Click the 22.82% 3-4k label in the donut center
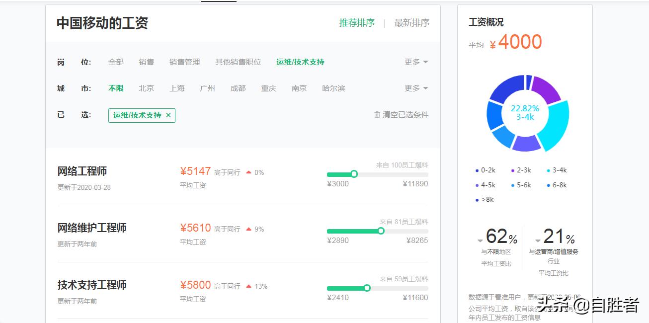The width and height of the screenshot is (649, 323). pos(525,113)
